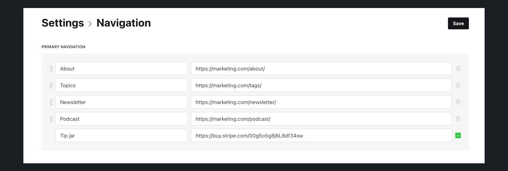Trash the Podcast navigation item
The image size is (508, 171).
(458, 119)
